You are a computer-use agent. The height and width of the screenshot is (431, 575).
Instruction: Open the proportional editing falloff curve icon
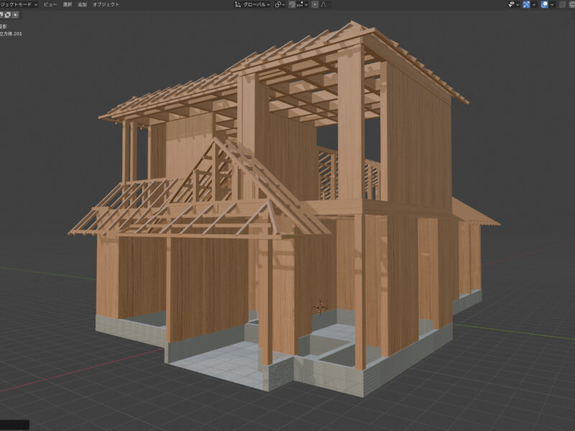point(323,4)
